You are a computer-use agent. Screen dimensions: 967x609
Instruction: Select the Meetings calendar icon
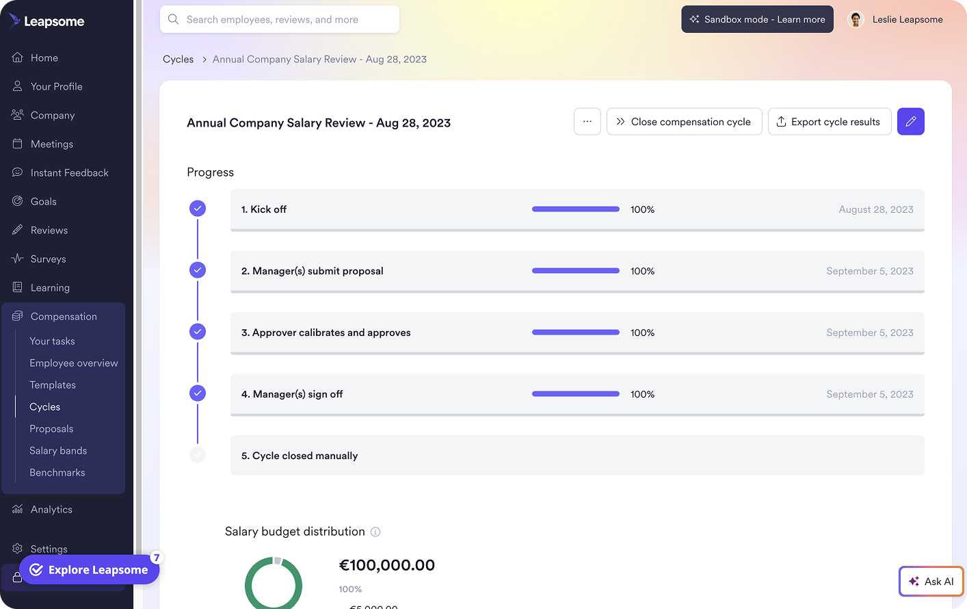coord(16,144)
